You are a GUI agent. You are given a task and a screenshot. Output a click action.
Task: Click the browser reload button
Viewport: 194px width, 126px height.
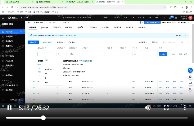point(12,7)
